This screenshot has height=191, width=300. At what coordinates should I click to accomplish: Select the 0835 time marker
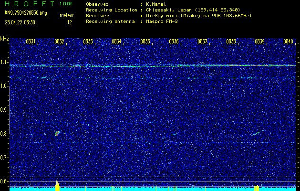click(x=145, y=42)
